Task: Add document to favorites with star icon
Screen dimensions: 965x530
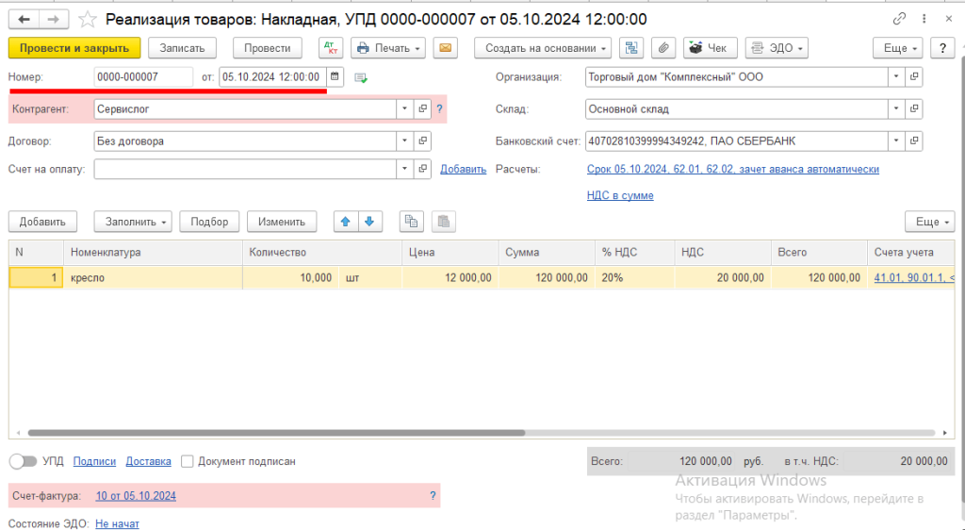Action: point(88,19)
